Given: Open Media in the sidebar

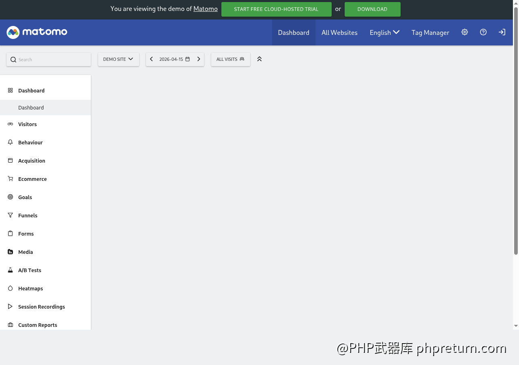Looking at the screenshot, I should [x=45, y=252].
